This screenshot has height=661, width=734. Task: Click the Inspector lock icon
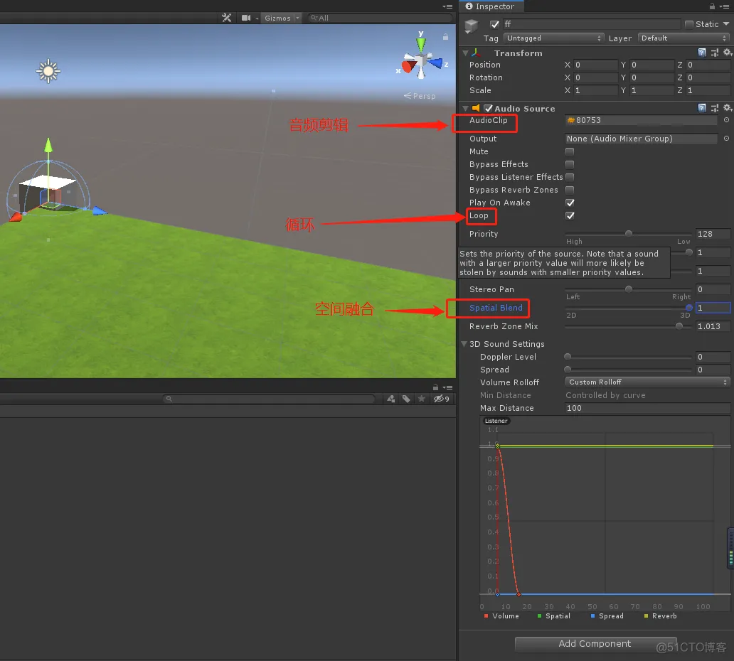click(x=711, y=6)
